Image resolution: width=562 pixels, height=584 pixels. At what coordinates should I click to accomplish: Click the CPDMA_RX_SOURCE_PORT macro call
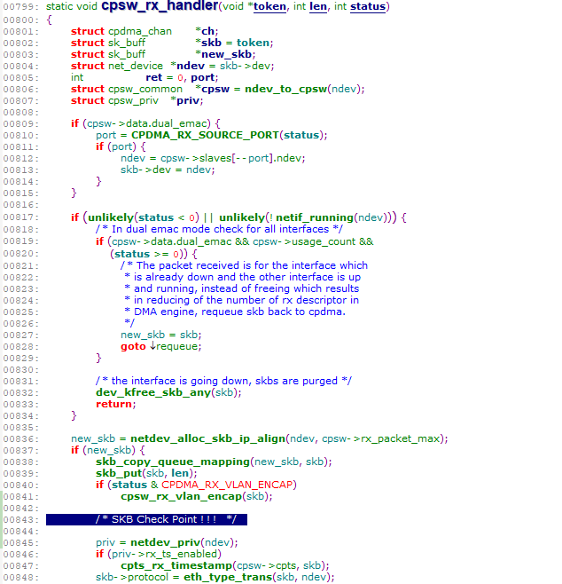tap(205, 135)
